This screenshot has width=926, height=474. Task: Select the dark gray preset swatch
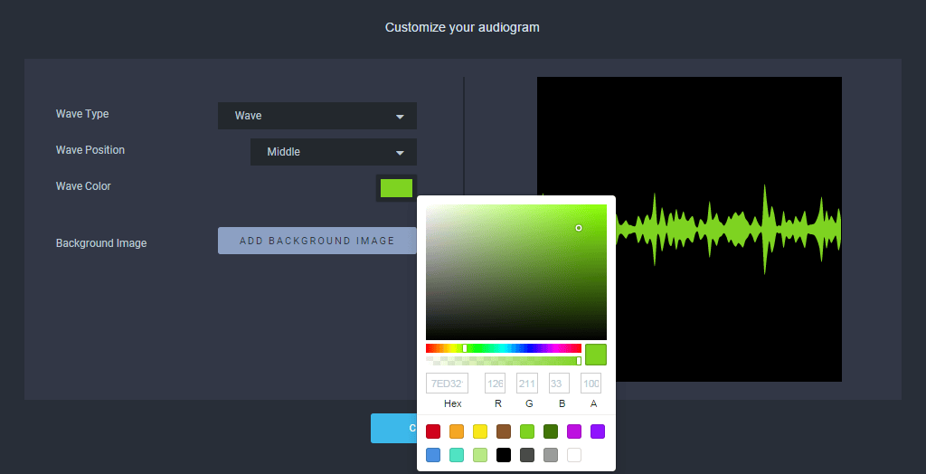(x=527, y=455)
